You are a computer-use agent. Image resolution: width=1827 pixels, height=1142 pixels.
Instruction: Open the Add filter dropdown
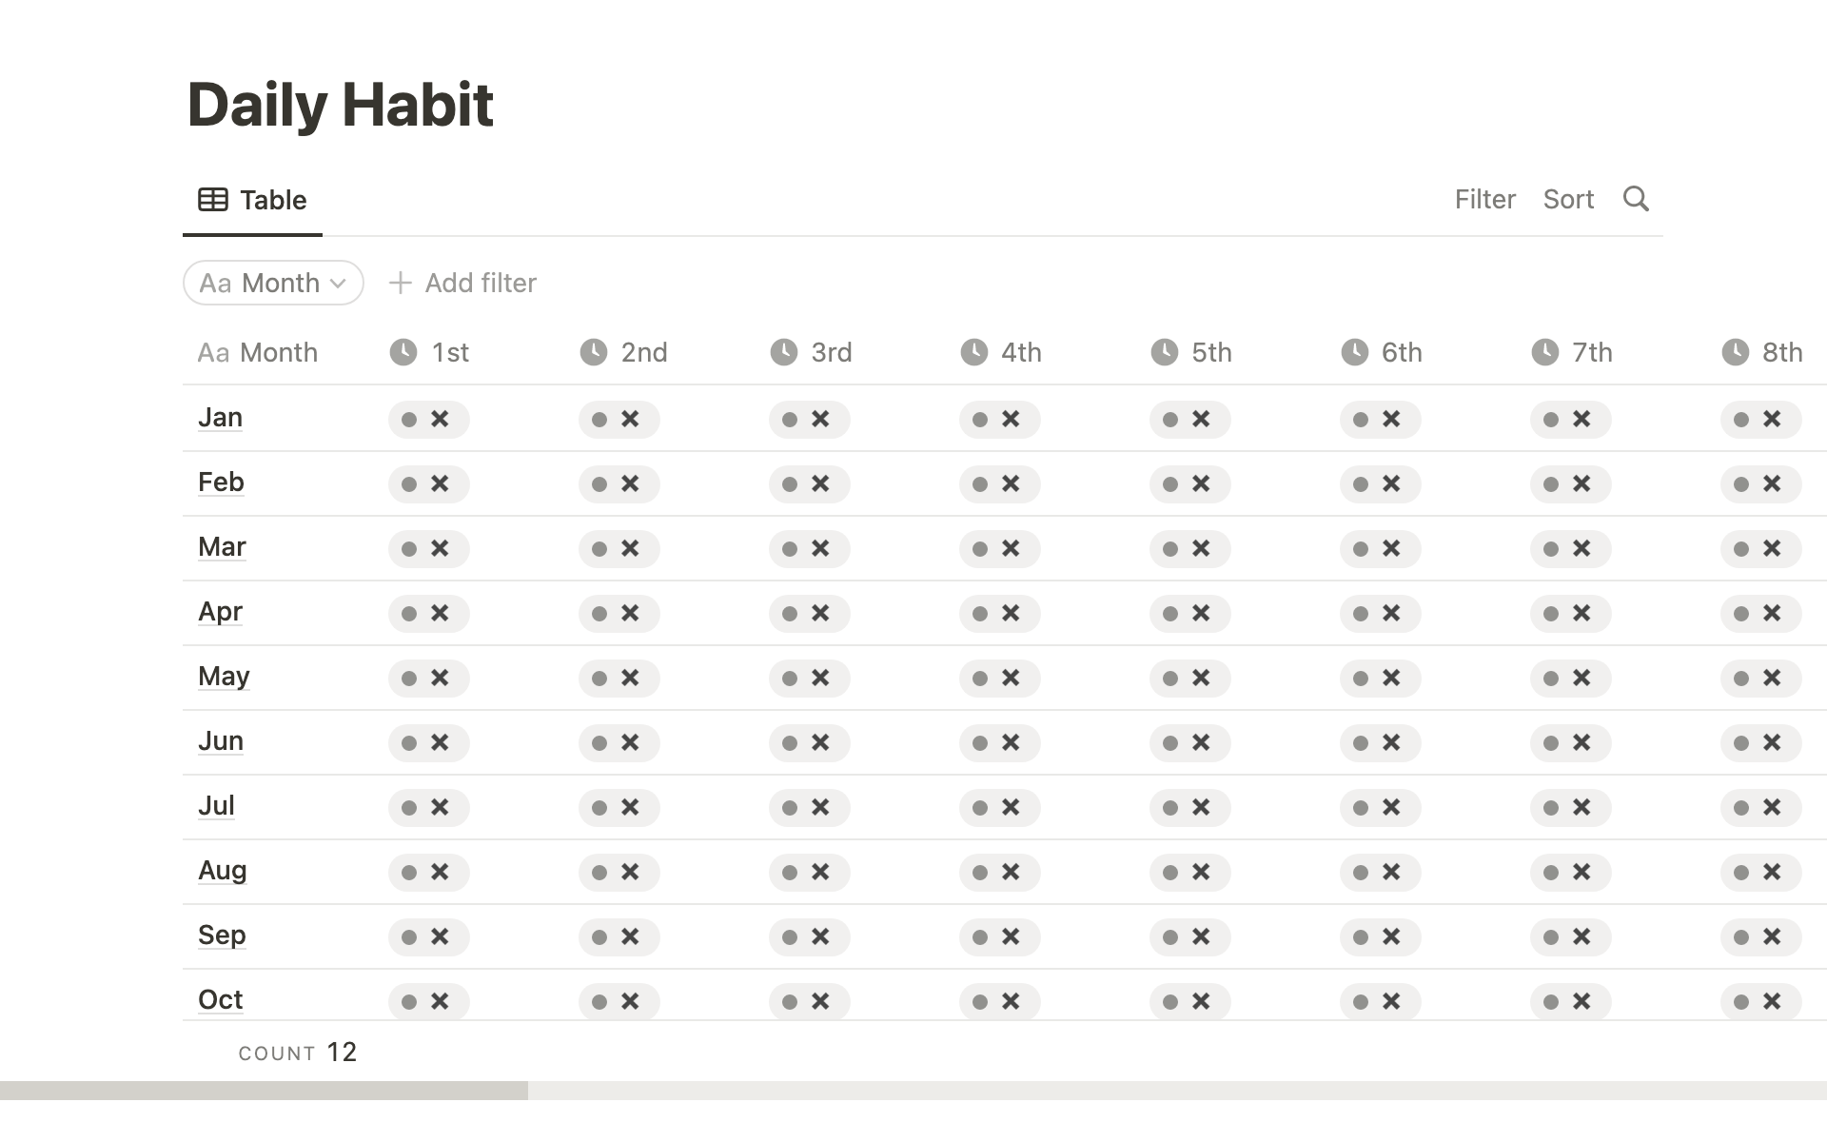[x=462, y=282]
